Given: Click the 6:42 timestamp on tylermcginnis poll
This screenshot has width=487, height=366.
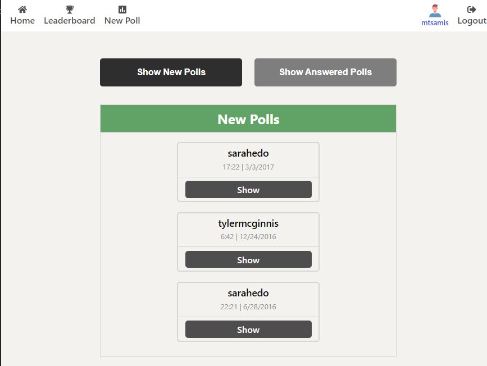Looking at the screenshot, I should click(x=248, y=236).
